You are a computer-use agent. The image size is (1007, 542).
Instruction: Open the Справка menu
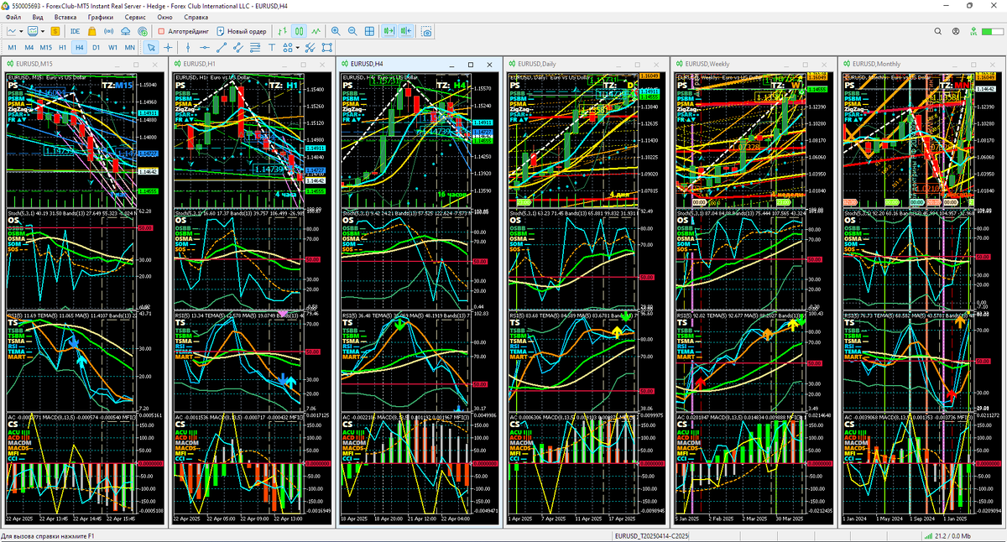(x=196, y=17)
